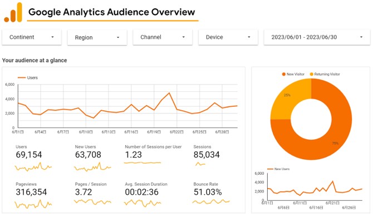The width and height of the screenshot is (373, 217).
Task: Click the Pages / Session value 3.72
Action: point(84,192)
